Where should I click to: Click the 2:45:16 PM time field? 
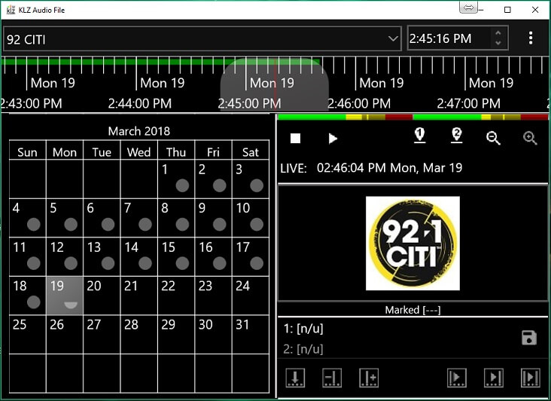coord(448,38)
